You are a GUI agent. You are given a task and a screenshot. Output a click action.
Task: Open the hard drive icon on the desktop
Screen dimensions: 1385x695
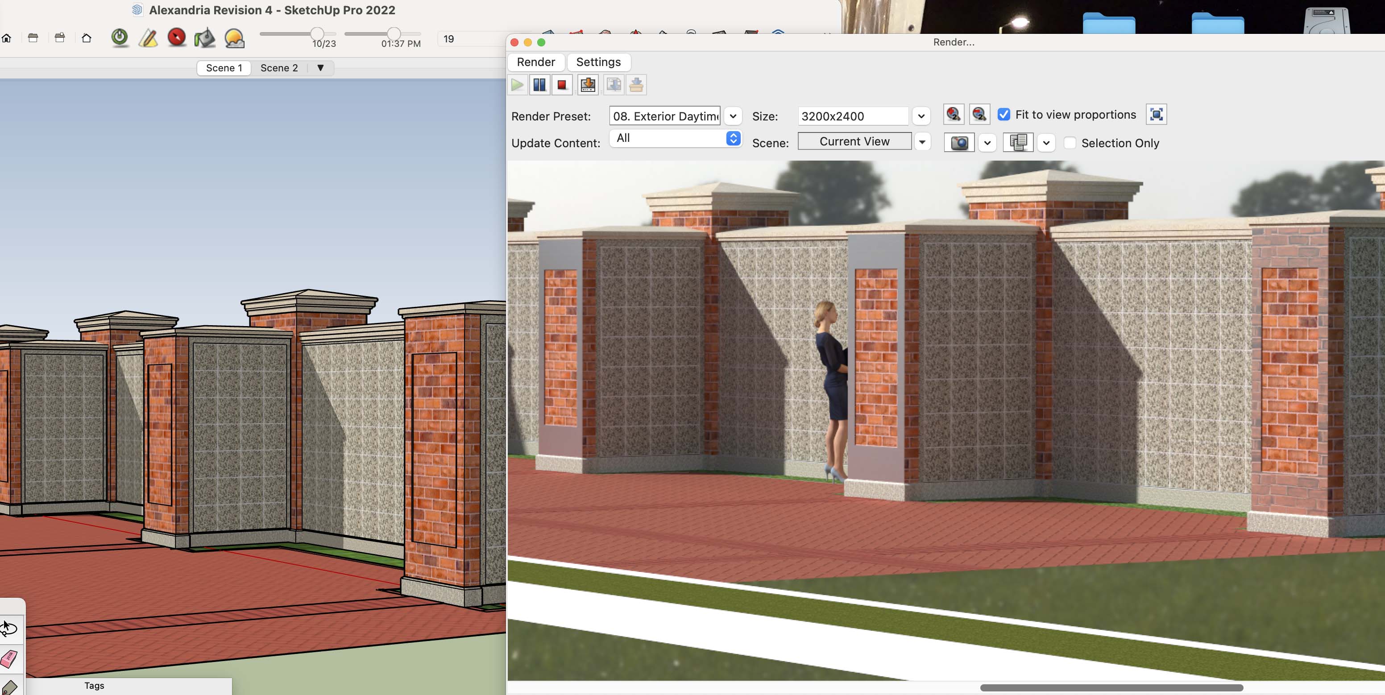pyautogui.click(x=1327, y=21)
